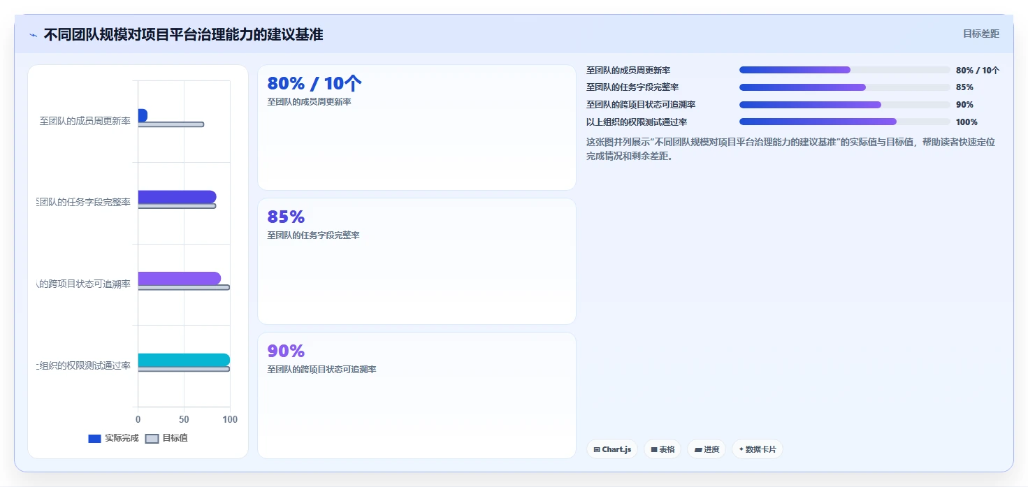Image resolution: width=1028 pixels, height=487 pixels.
Task: Click the 数据卡片 tag pill
Action: point(758,449)
